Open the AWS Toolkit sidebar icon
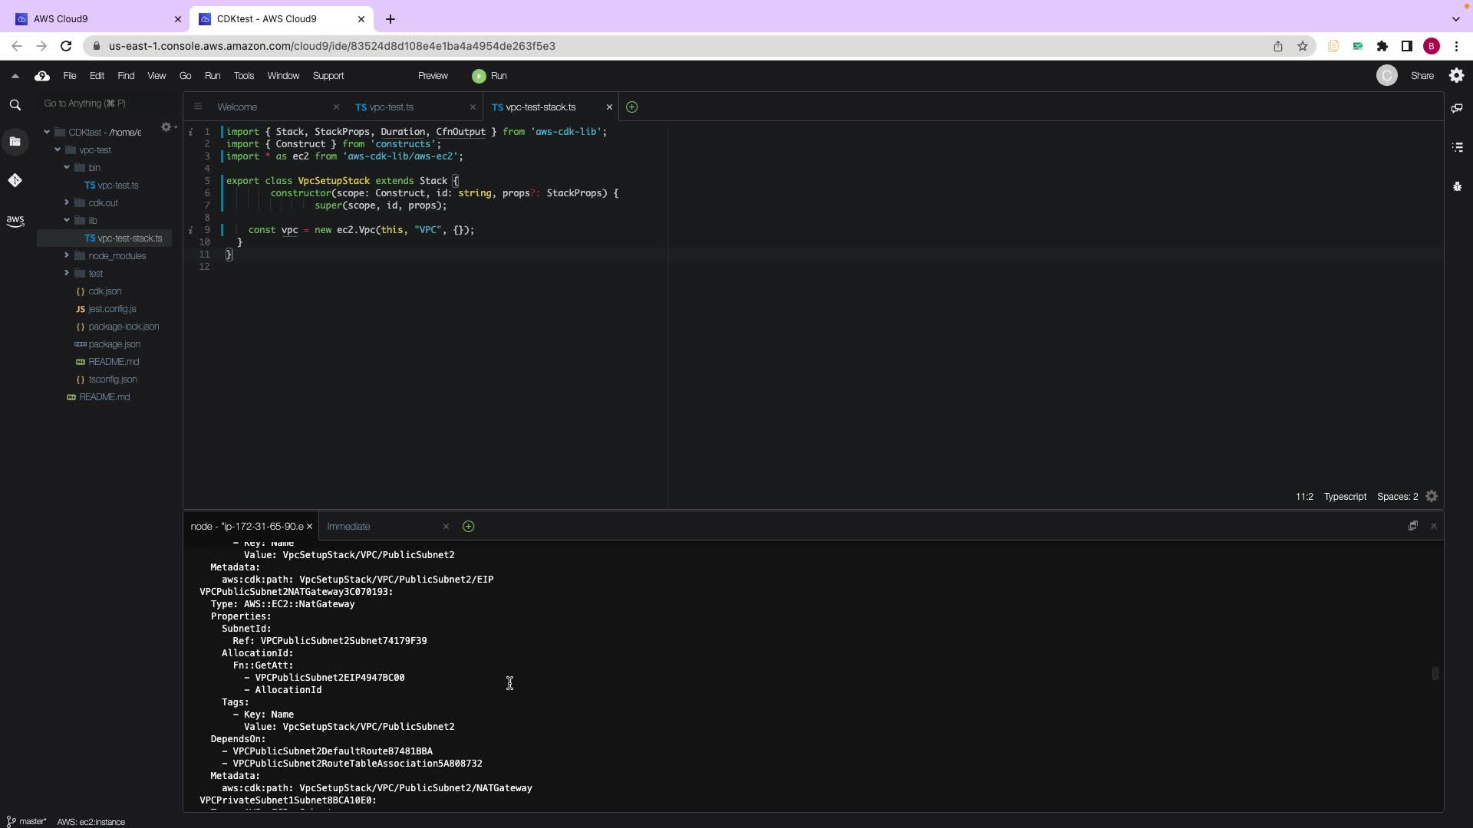The height and width of the screenshot is (828, 1473). 15,221
